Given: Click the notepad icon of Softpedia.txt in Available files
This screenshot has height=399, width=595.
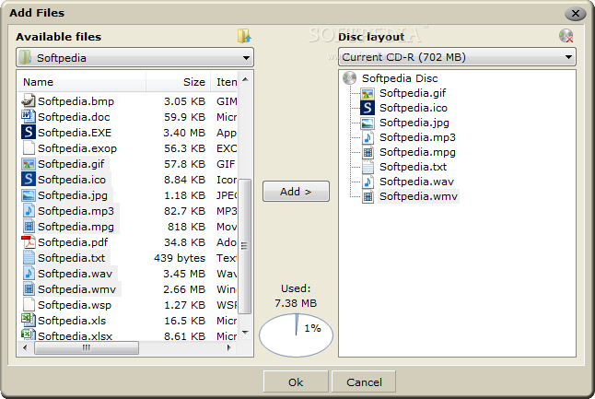Looking at the screenshot, I should [29, 257].
